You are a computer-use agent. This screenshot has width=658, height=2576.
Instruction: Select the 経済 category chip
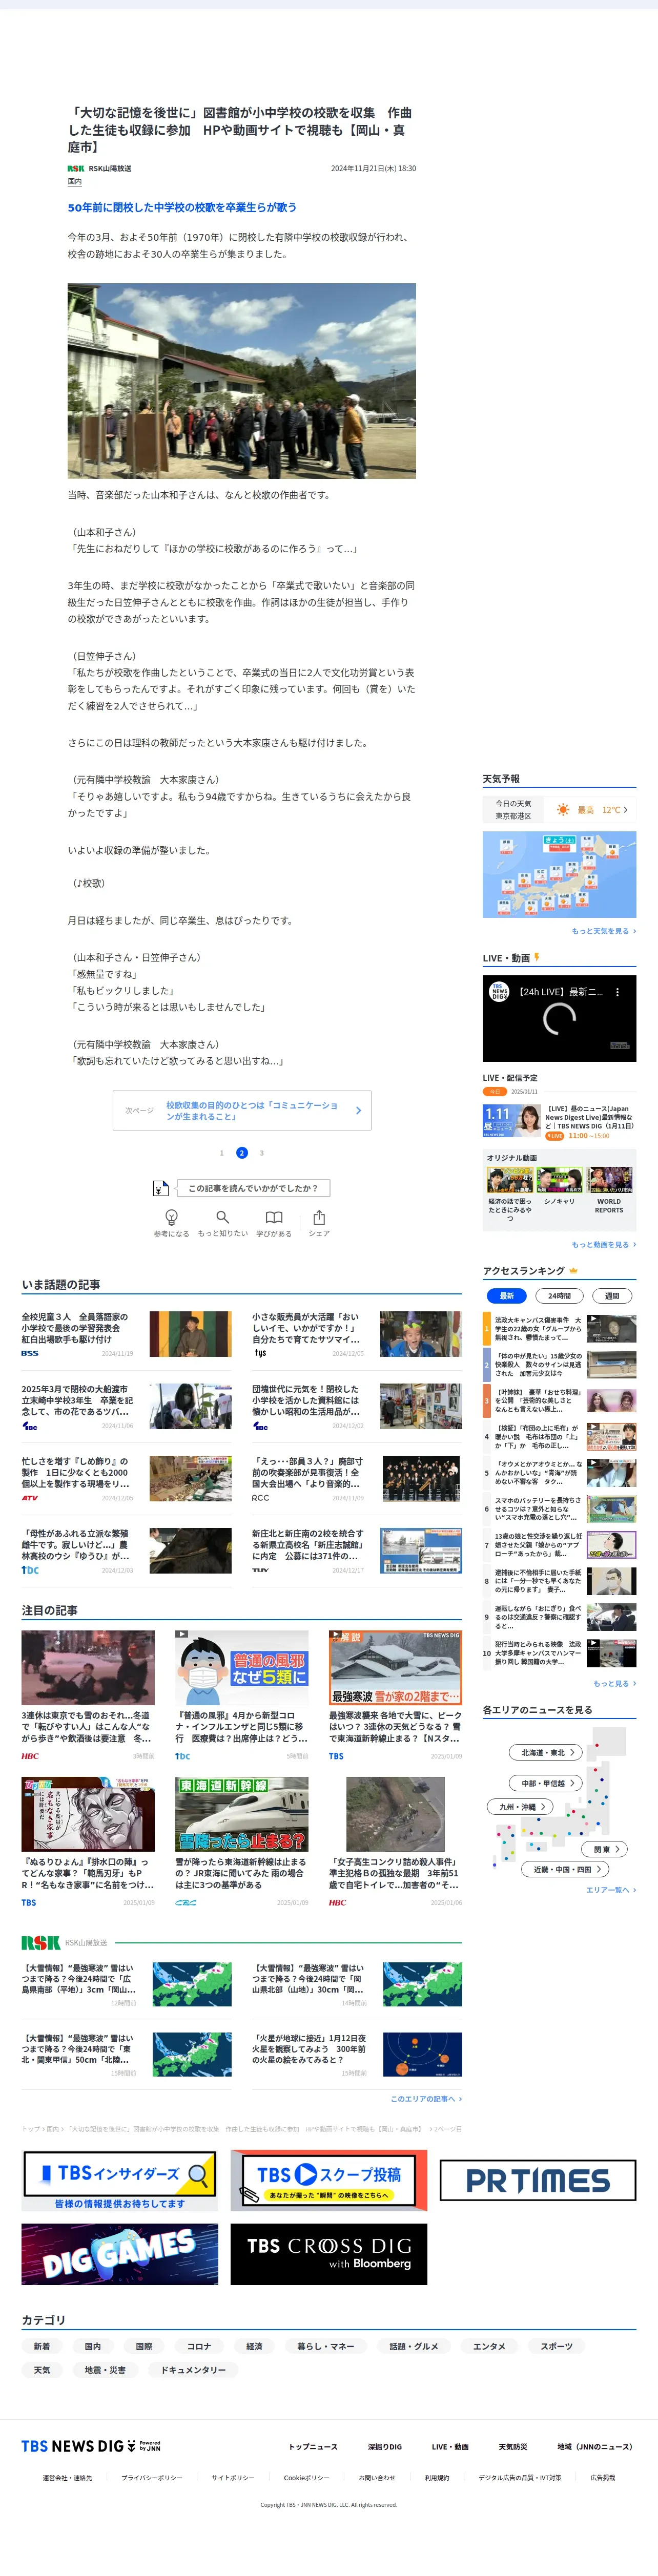[x=255, y=2346]
